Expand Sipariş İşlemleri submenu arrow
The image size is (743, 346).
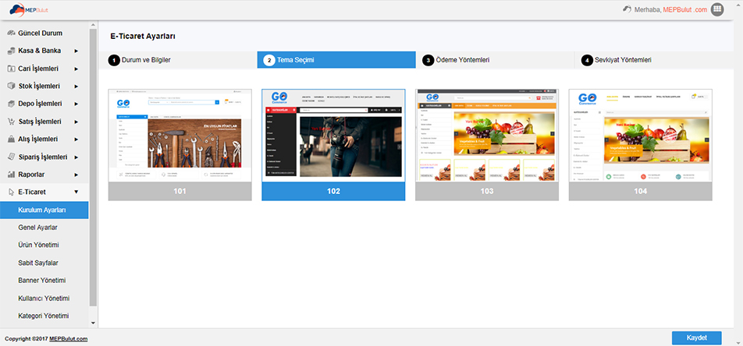(x=76, y=157)
